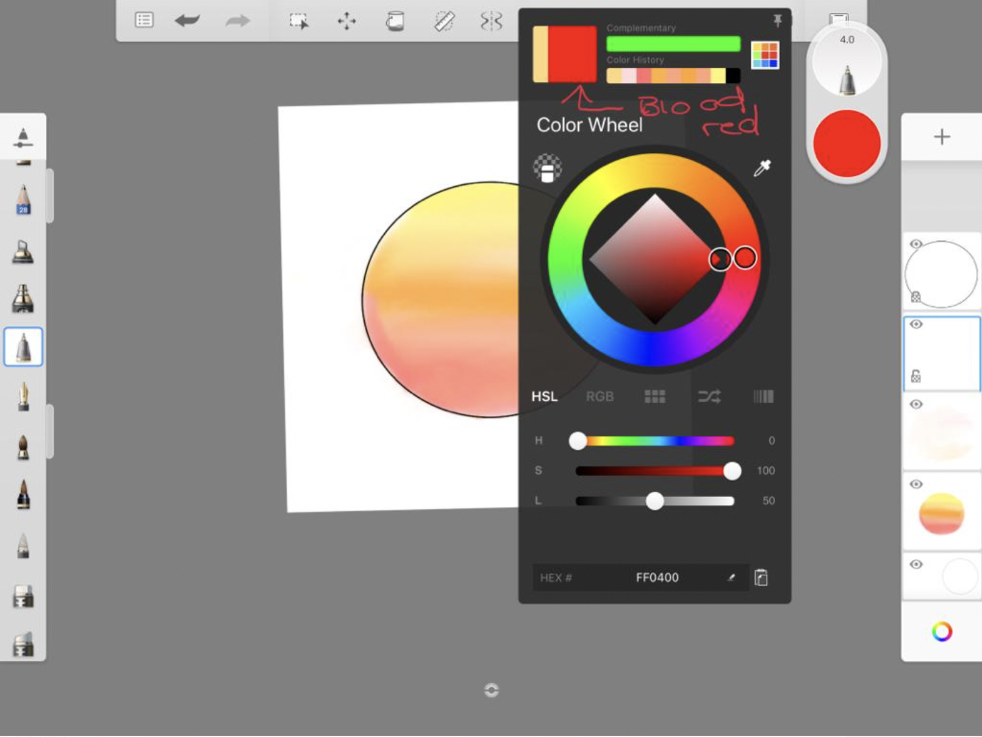Open brush size puck showing 4.0
Screen dimensions: 982x737
point(847,63)
